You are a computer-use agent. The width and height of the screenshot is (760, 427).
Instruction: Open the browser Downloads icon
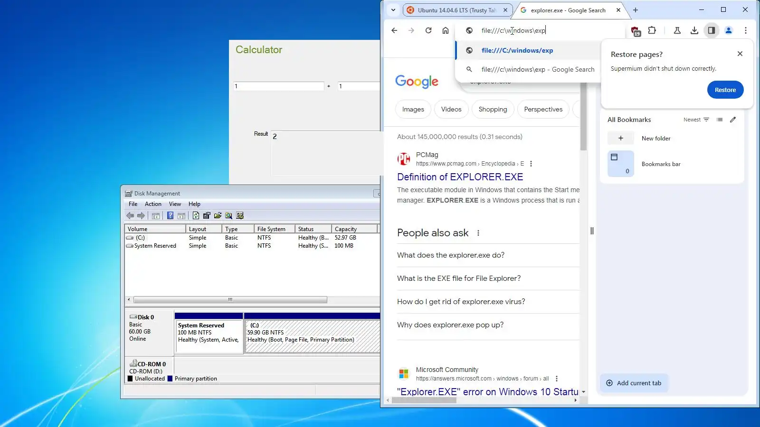[x=694, y=30]
